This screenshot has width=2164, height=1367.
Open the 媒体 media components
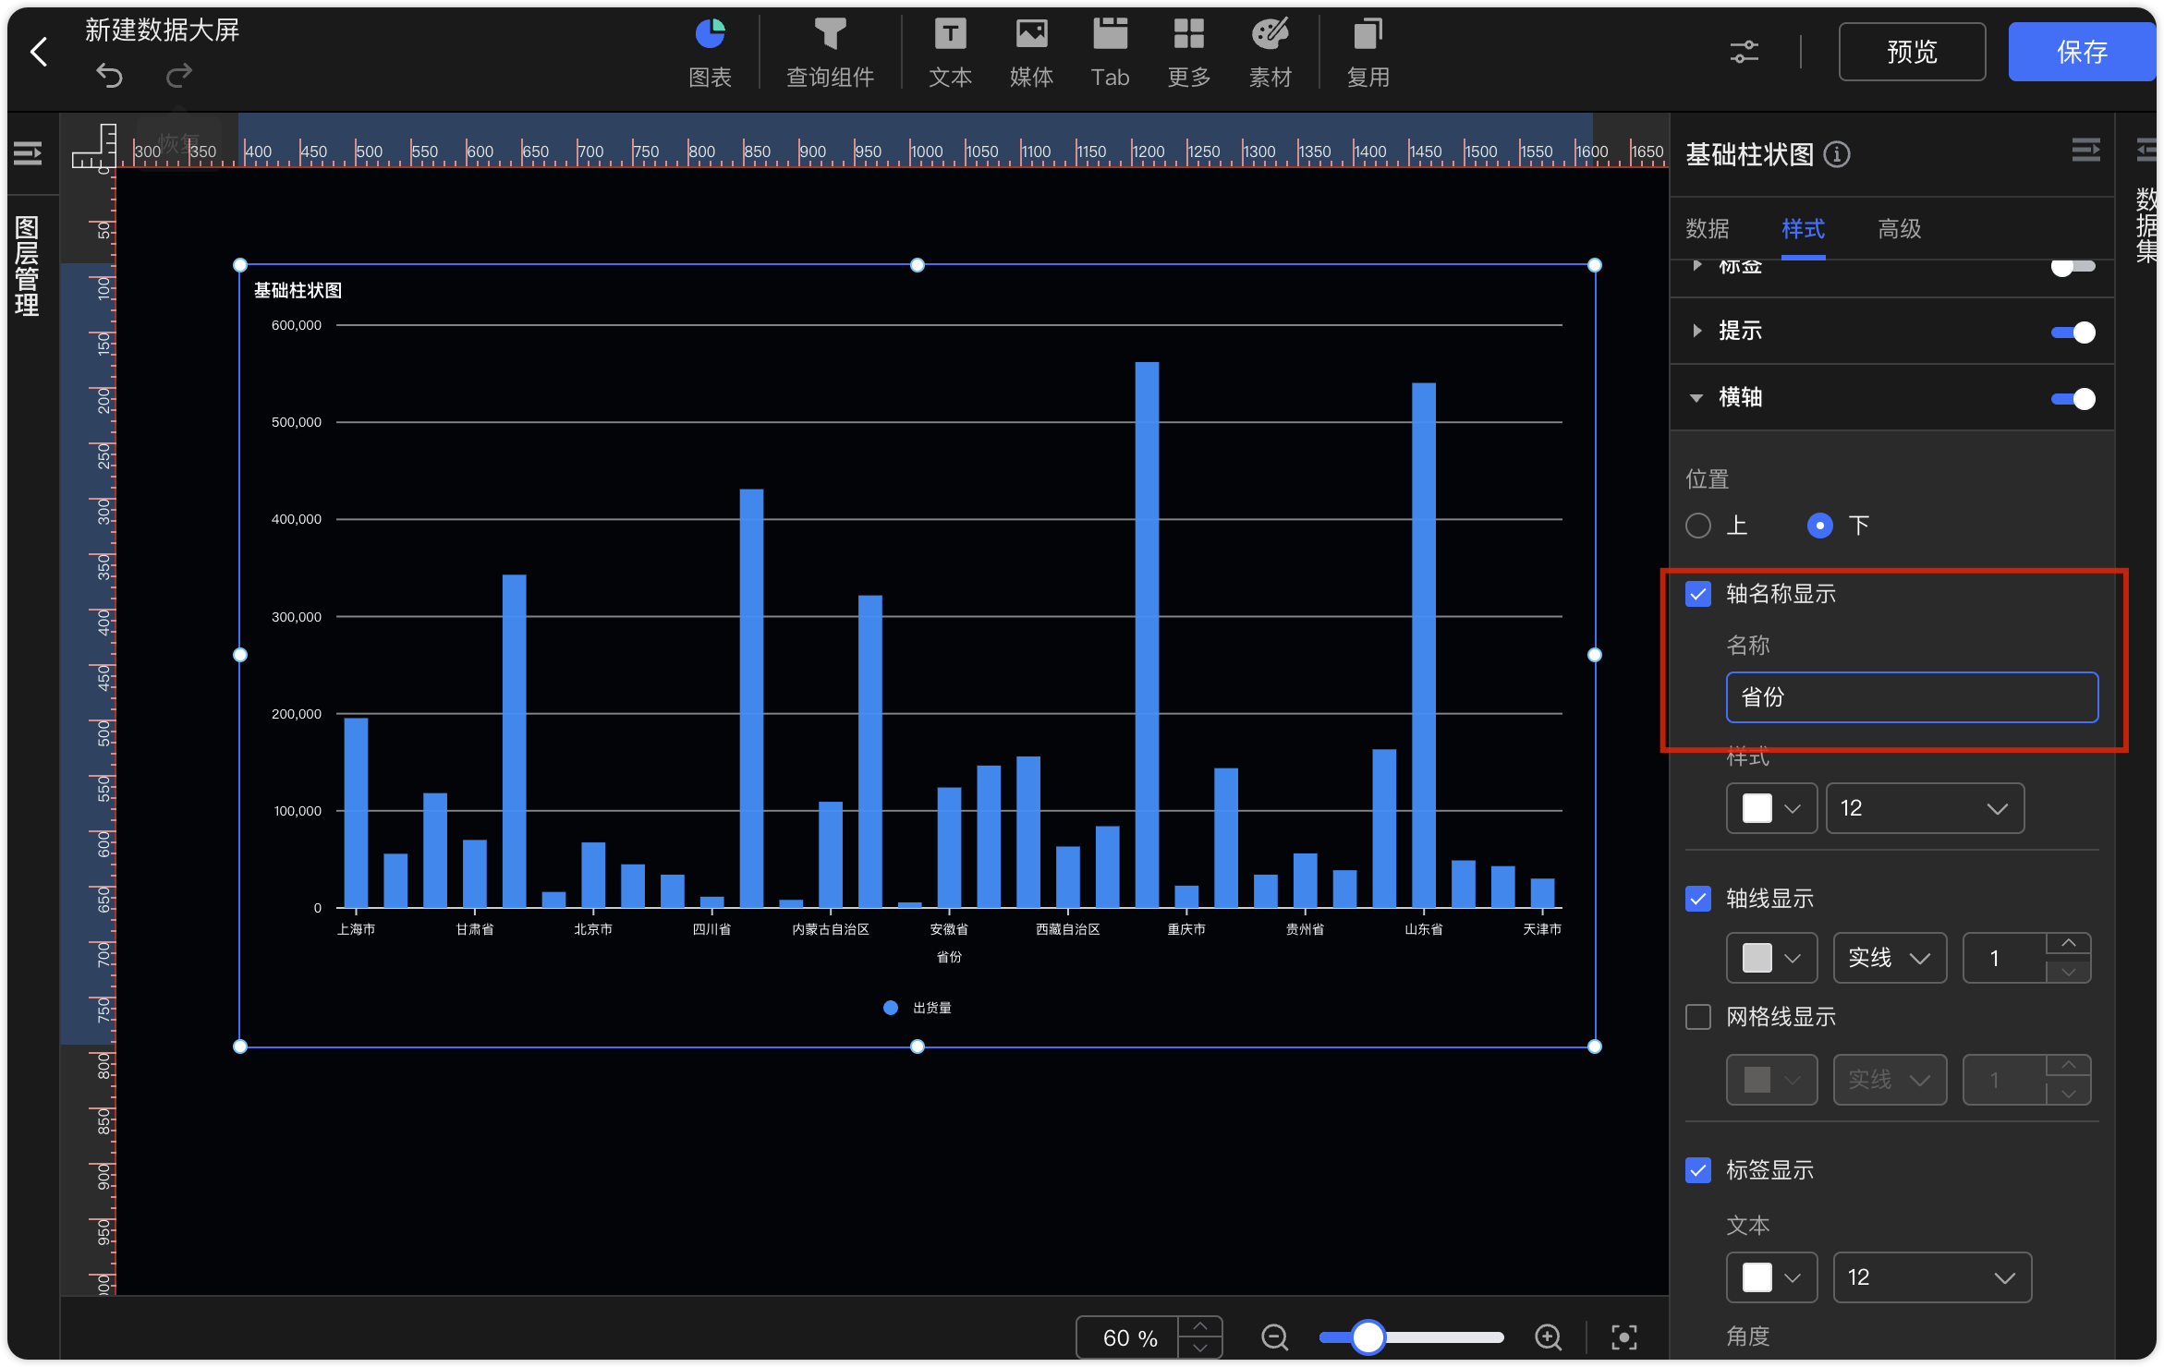tap(1031, 53)
